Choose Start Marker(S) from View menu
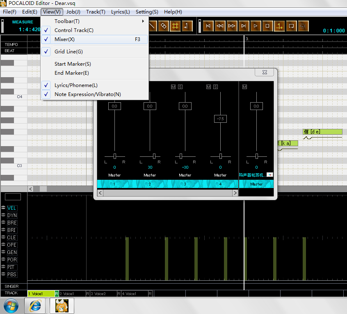This screenshot has width=347, height=314. (94, 64)
